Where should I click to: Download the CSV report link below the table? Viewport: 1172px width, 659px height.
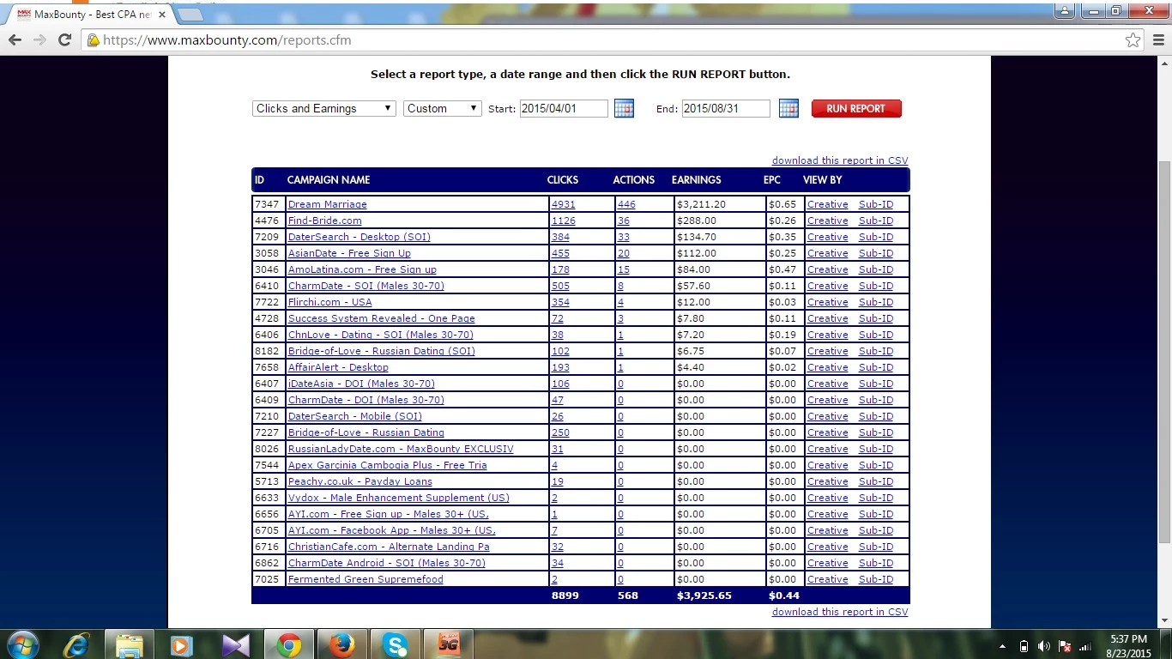(840, 612)
